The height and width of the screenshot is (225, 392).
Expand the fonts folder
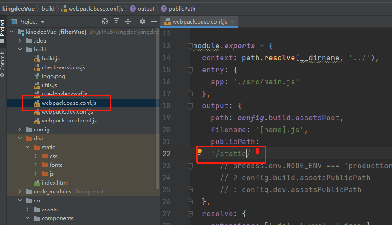[36, 165]
